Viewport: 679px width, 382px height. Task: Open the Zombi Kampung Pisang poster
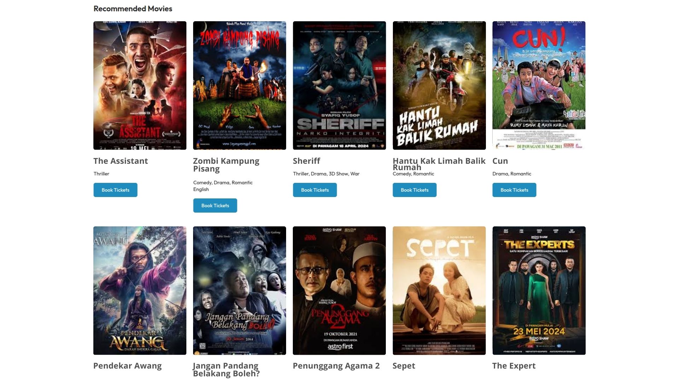coord(239,85)
